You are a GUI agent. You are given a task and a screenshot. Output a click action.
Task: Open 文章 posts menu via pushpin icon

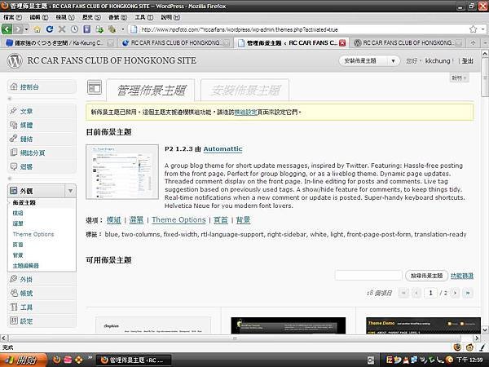13,111
